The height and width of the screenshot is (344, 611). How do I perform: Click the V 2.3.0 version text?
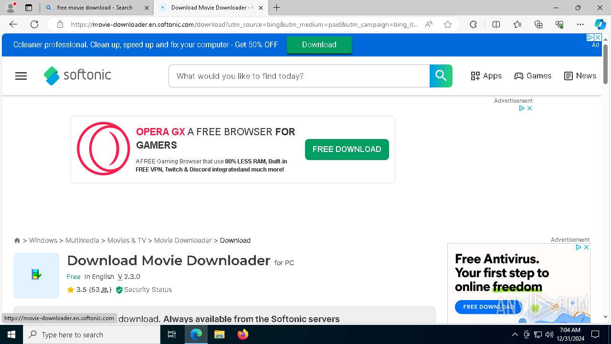[129, 277]
